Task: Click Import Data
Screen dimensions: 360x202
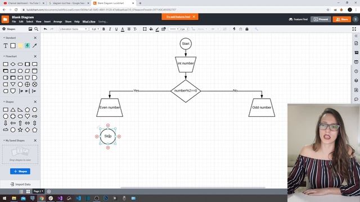Action: coord(20,184)
